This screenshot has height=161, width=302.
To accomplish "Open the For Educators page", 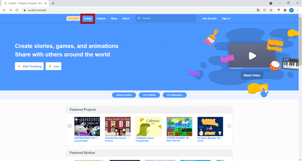I will pyautogui.click(x=175, y=95).
